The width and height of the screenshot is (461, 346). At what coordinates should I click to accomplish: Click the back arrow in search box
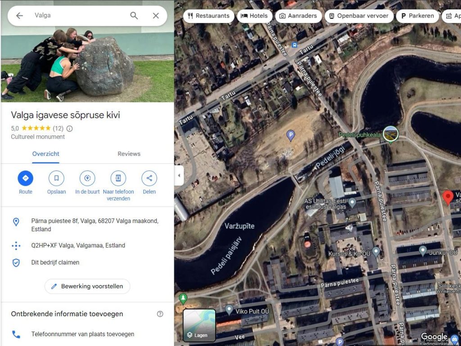tap(19, 16)
